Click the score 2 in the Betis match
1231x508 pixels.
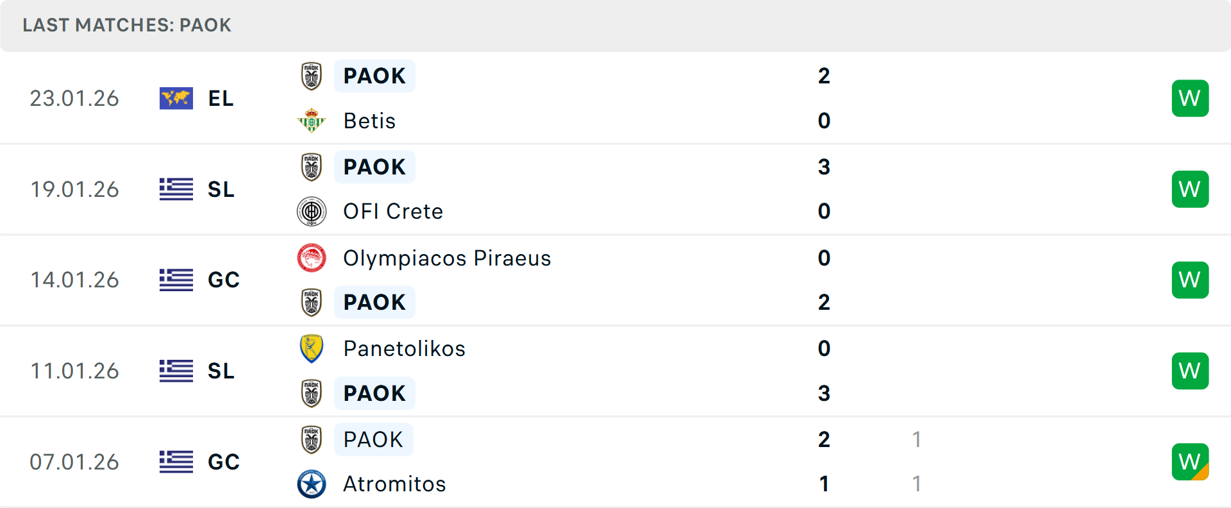point(825,75)
